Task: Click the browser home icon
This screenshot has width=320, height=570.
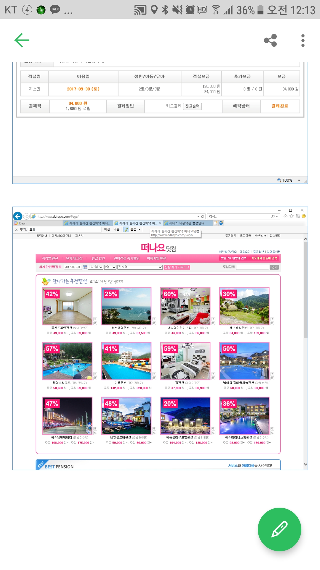Action: click(285, 216)
